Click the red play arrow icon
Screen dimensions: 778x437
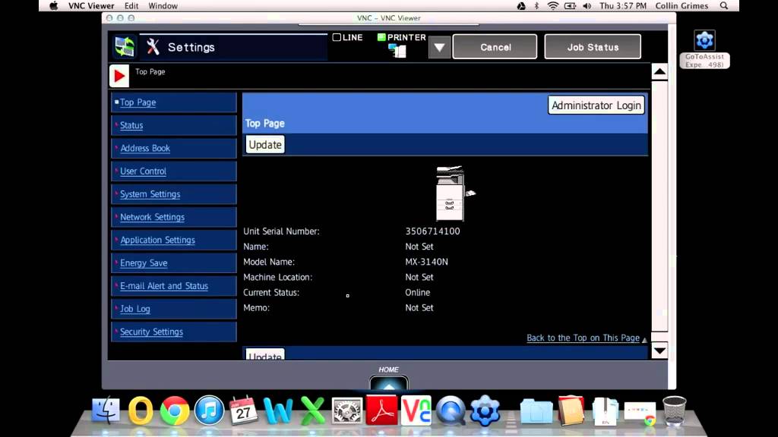[119, 76]
